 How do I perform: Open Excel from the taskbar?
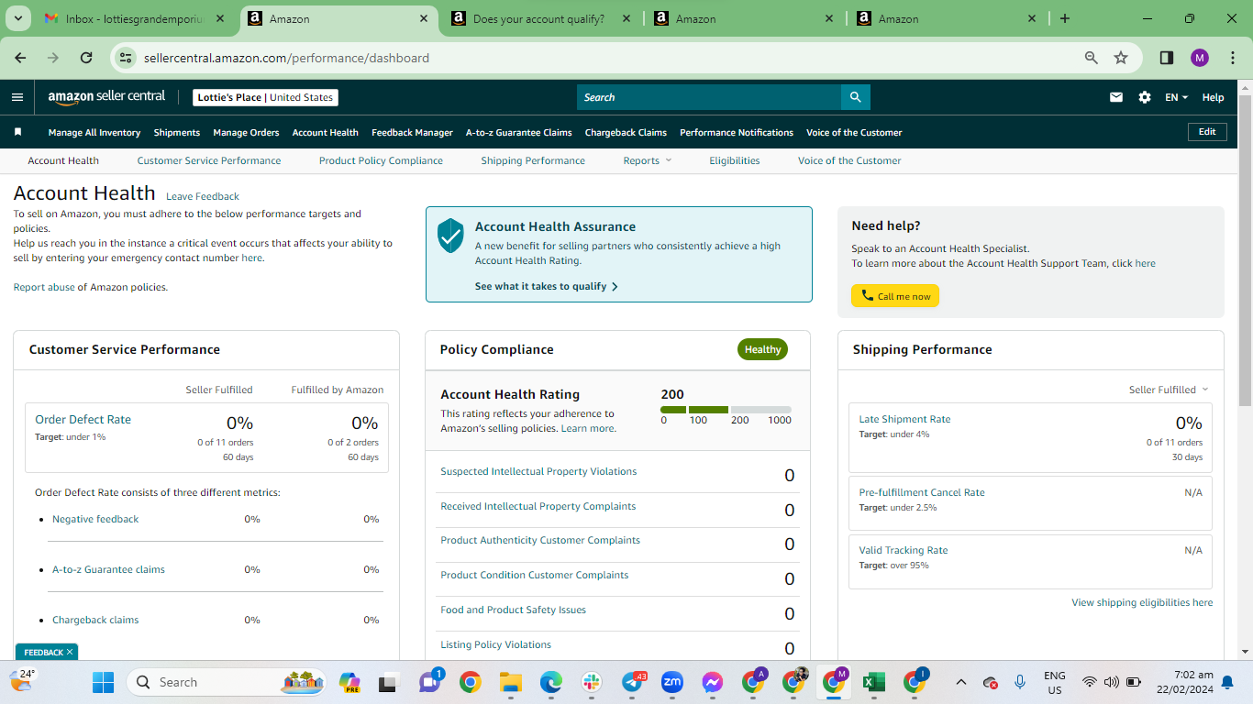click(x=873, y=682)
